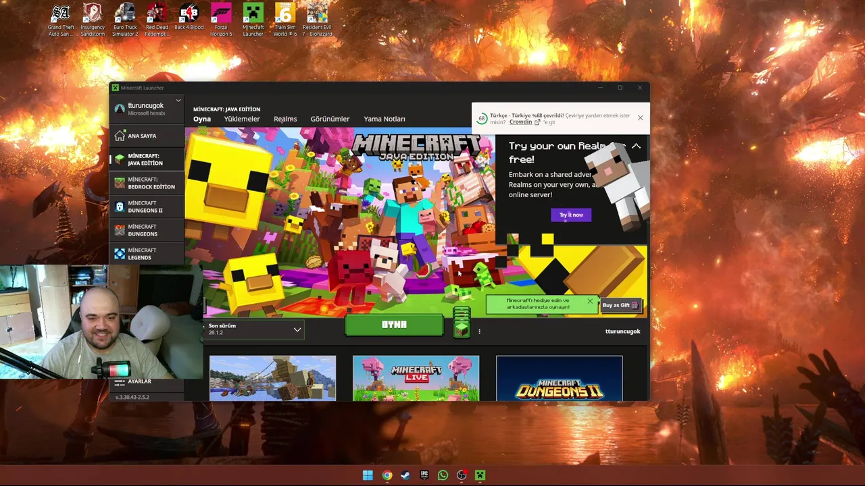Image resolution: width=865 pixels, height=486 pixels.
Task: Select Minecraft: Java Edition in sidebar
Action: tap(147, 159)
